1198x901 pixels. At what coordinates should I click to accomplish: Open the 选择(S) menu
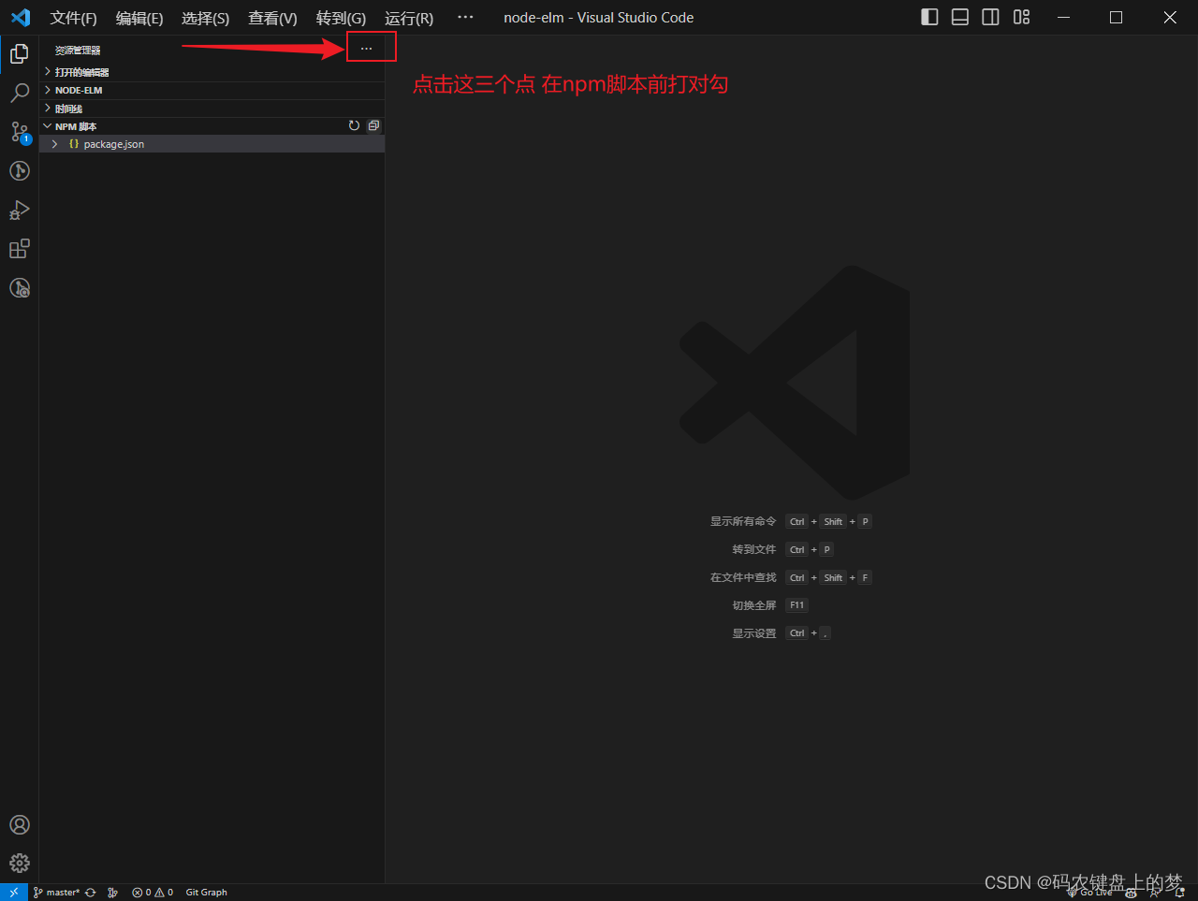(205, 18)
